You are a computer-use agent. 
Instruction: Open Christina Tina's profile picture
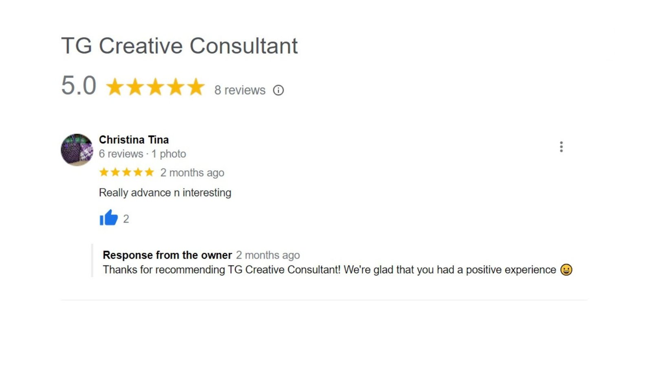point(77,150)
